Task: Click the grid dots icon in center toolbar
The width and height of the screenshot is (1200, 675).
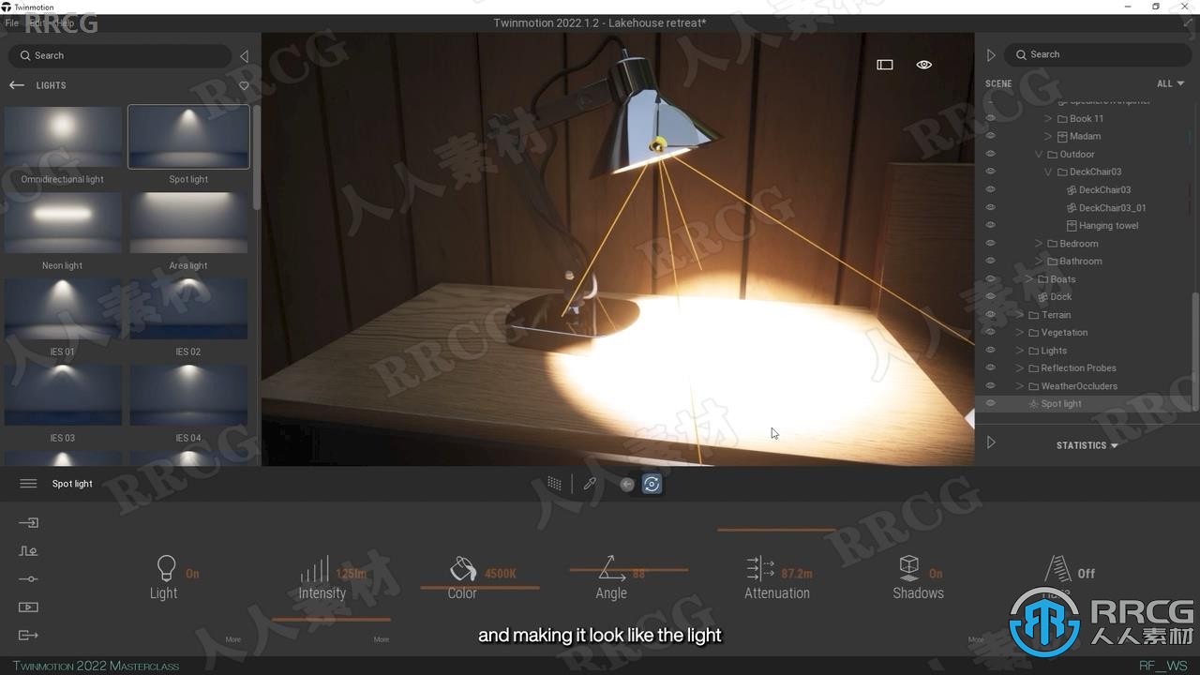Action: click(x=555, y=484)
